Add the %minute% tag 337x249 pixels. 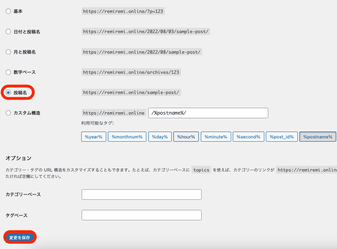pos(216,137)
